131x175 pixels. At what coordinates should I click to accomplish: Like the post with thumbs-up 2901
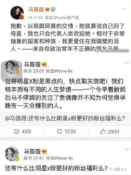tap(103, 131)
